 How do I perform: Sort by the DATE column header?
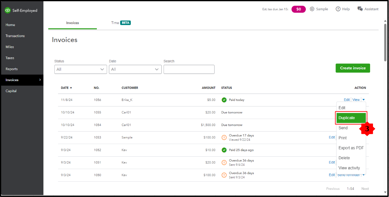(x=66, y=88)
